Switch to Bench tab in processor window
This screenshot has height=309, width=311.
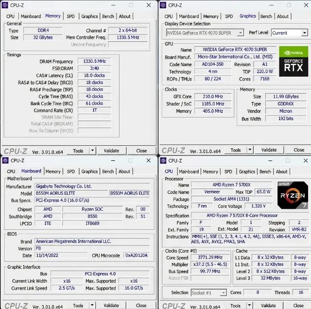(x=265, y=172)
